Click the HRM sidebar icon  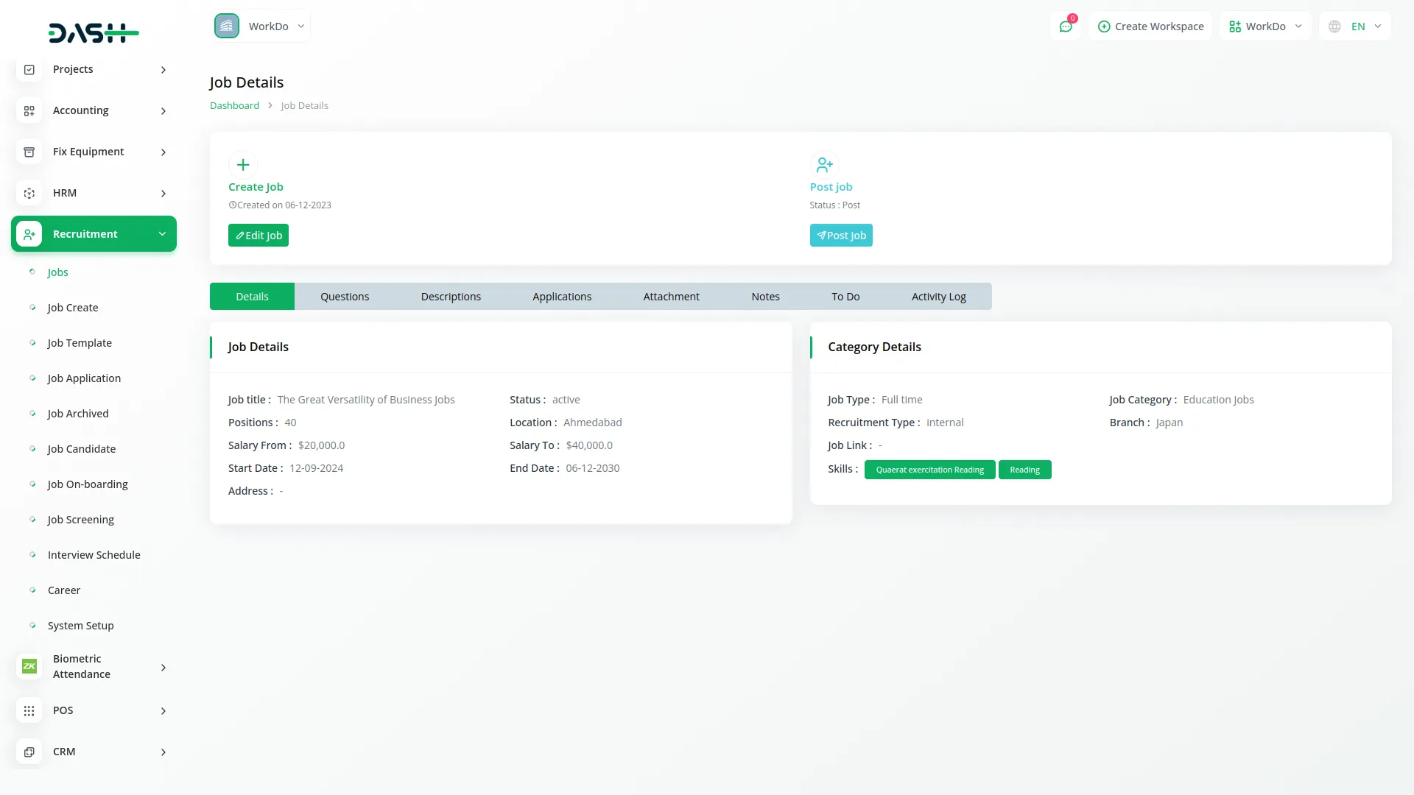(x=29, y=193)
